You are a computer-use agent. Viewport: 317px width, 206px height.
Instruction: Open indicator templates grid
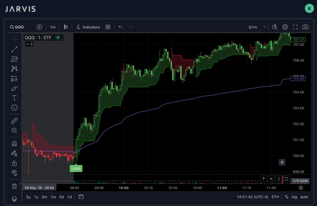108,27
